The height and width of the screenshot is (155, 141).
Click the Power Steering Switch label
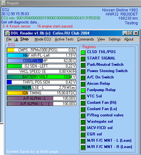[x=107, y=71]
